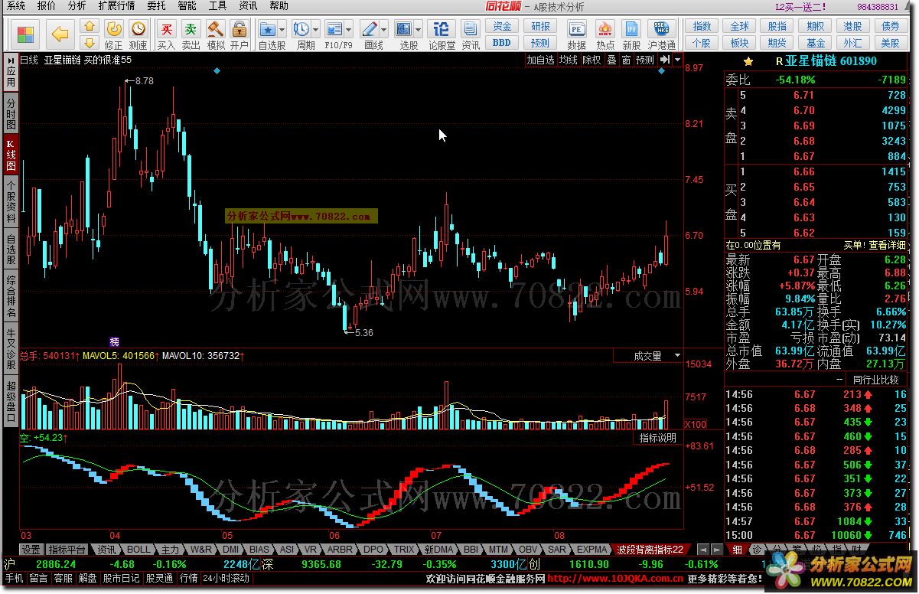This screenshot has width=919, height=594.
Task: Open the www.10JQKA.com.cn link
Action: pos(615,578)
